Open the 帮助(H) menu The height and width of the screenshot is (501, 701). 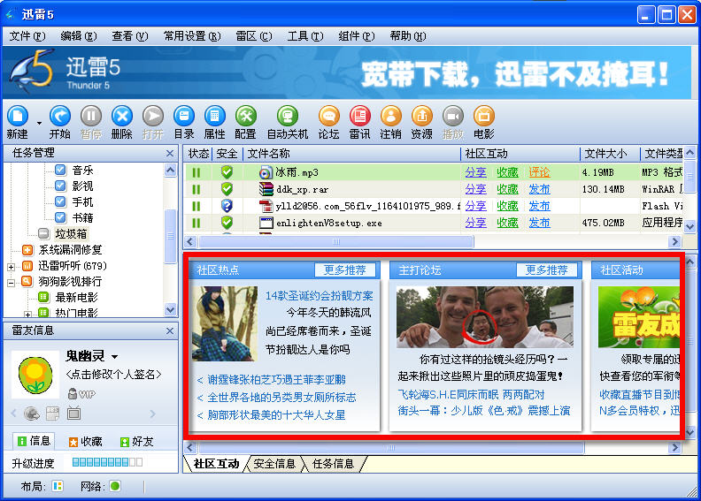(408, 36)
